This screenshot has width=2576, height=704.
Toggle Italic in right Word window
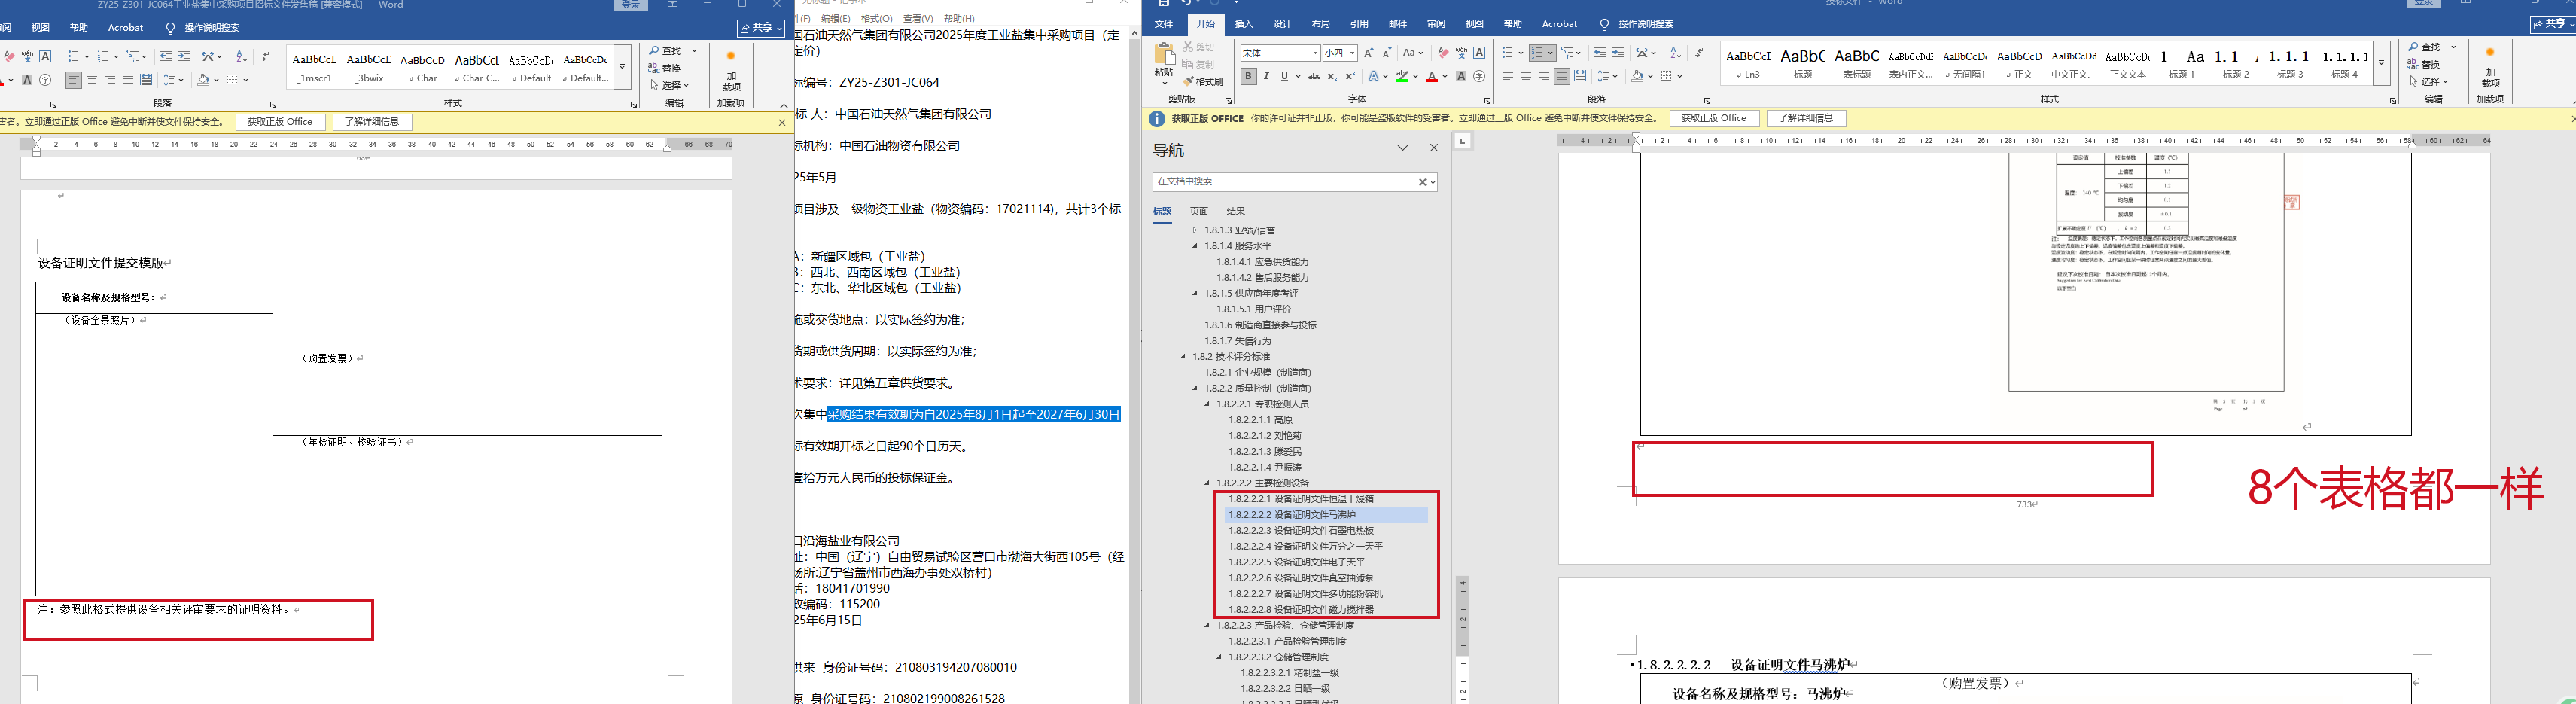(x=1266, y=76)
